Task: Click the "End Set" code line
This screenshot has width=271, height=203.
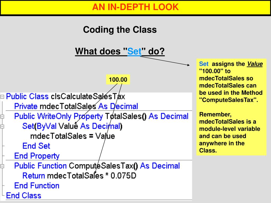Action: click(x=36, y=146)
